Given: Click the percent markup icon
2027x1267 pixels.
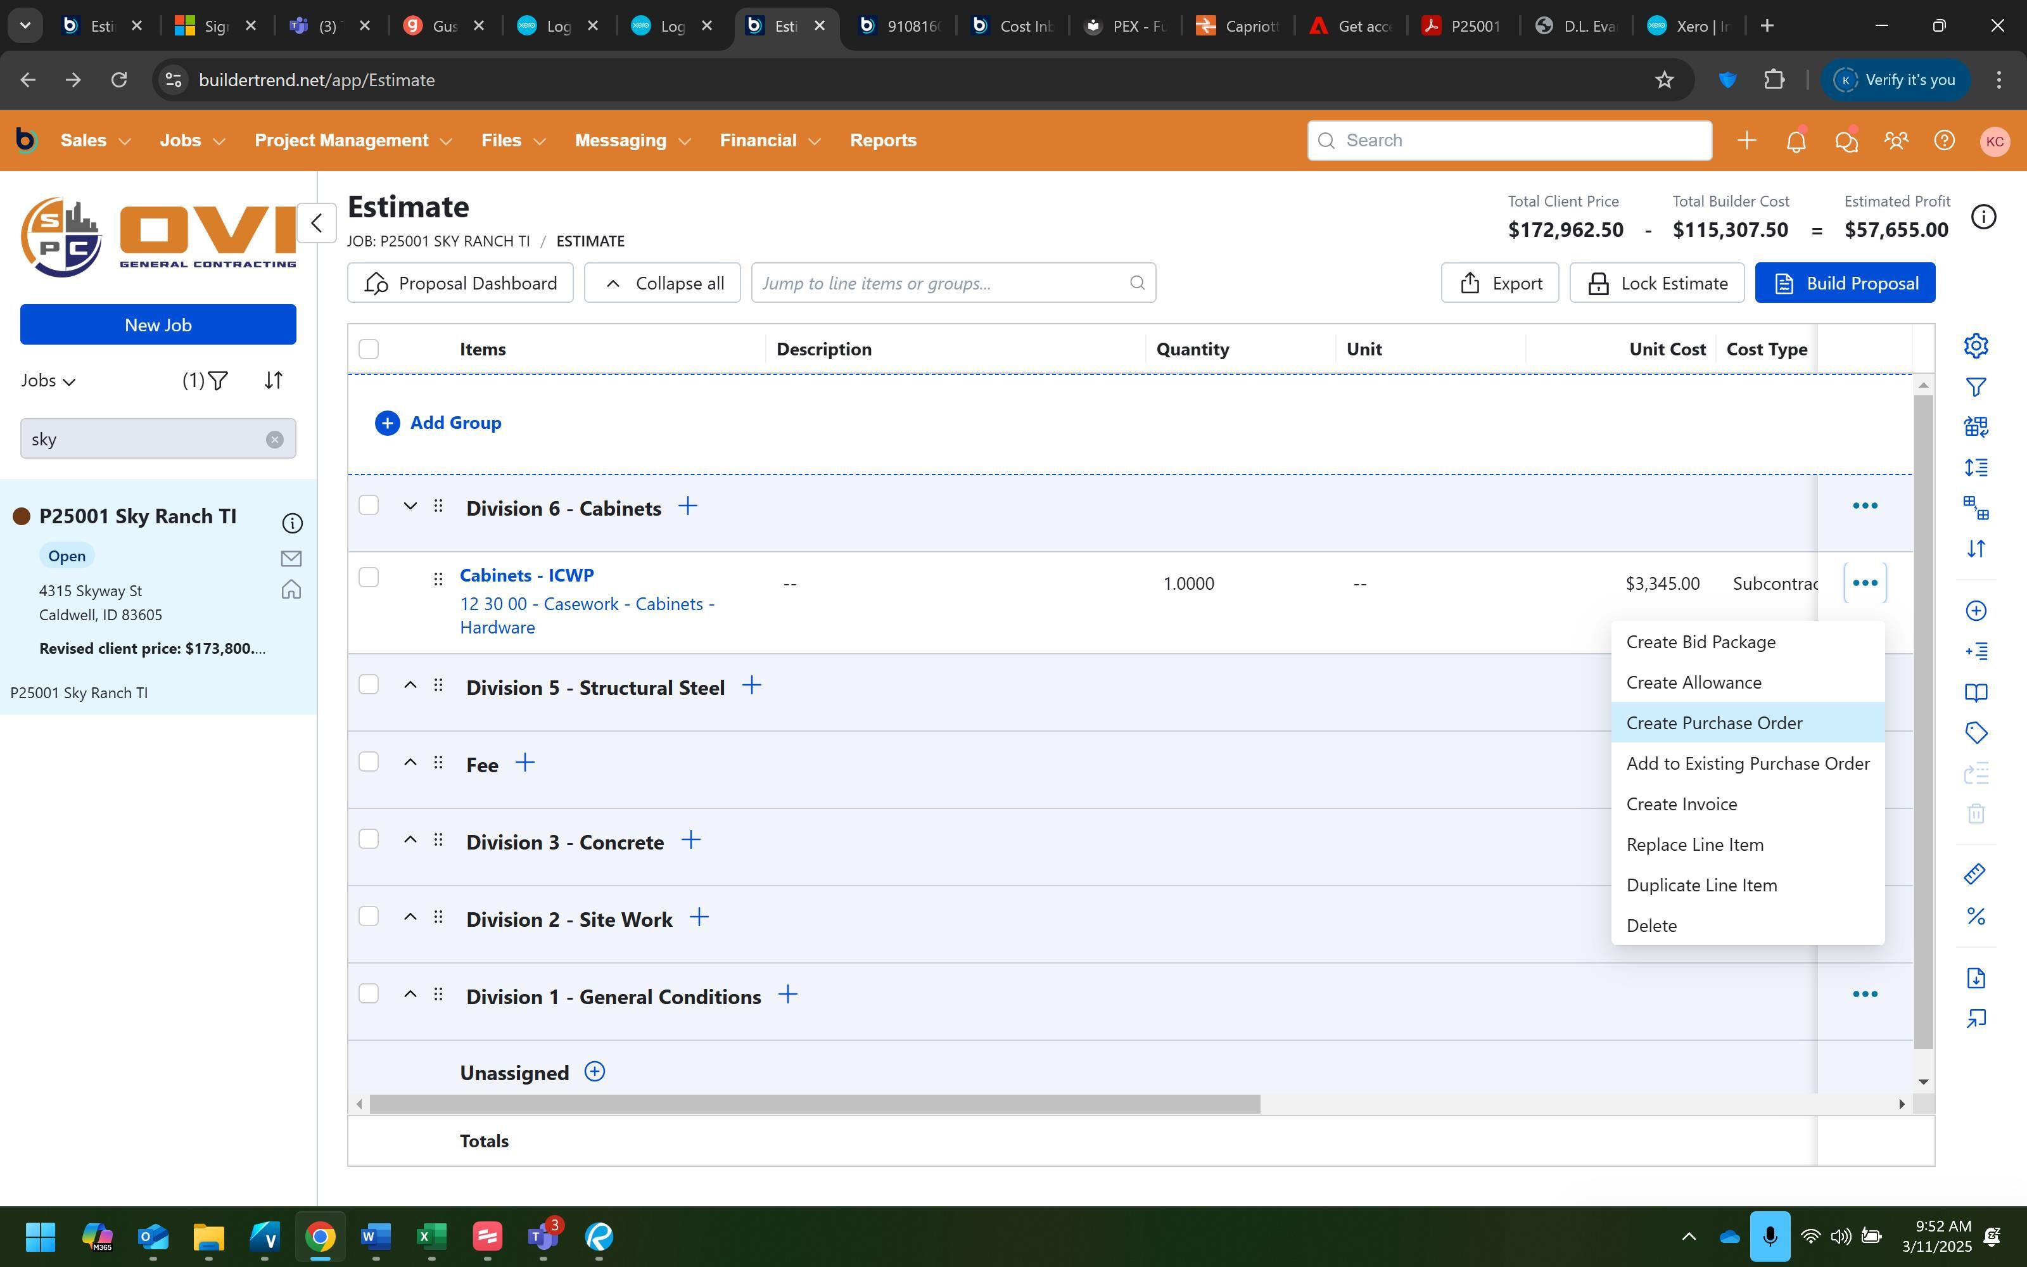Looking at the screenshot, I should coord(1976,916).
